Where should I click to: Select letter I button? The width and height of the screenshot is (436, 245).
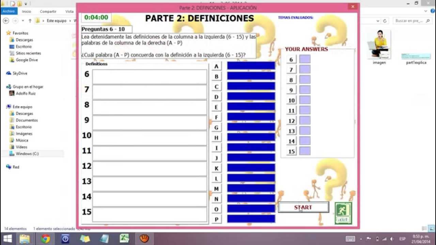tap(216, 148)
